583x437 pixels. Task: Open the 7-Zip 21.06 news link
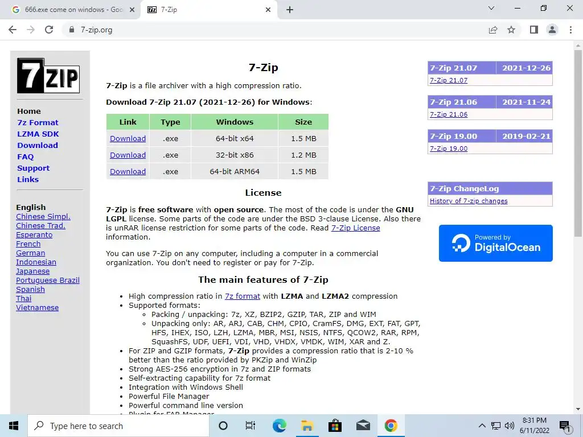[449, 114]
